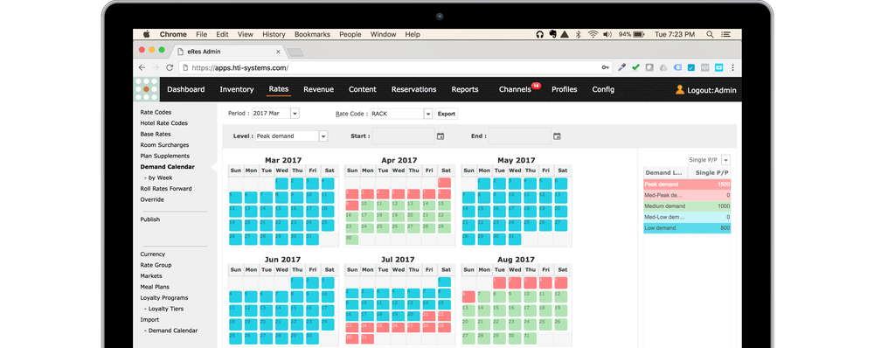This screenshot has height=348, width=874.
Task: Open Chrome's Bookmarks menu
Action: coord(312,35)
